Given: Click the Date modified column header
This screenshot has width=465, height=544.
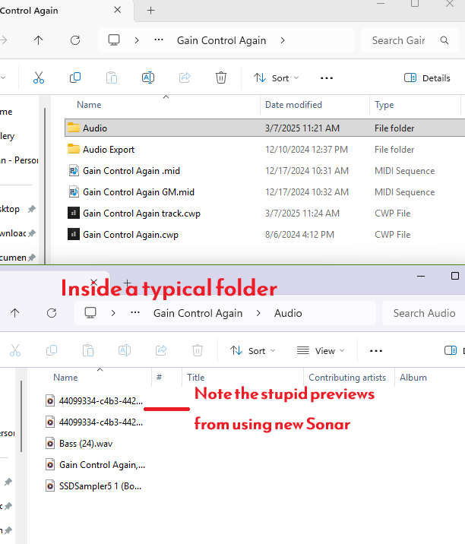Looking at the screenshot, I should 293,105.
